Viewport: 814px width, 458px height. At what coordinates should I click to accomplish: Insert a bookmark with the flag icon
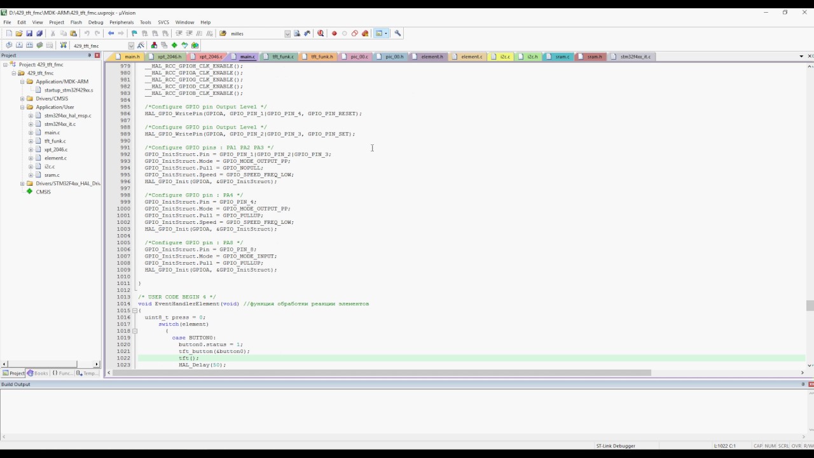pos(134,34)
